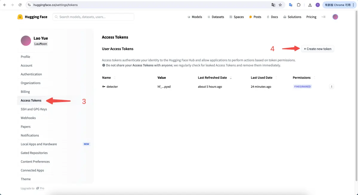Click the LauMoon username tag
This screenshot has height=195, width=358.
click(x=41, y=44)
